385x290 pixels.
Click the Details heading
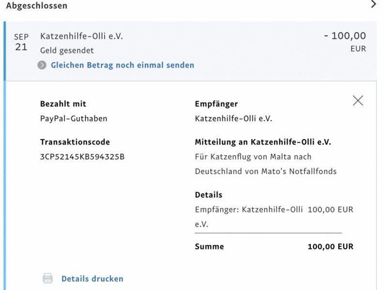pos(208,195)
